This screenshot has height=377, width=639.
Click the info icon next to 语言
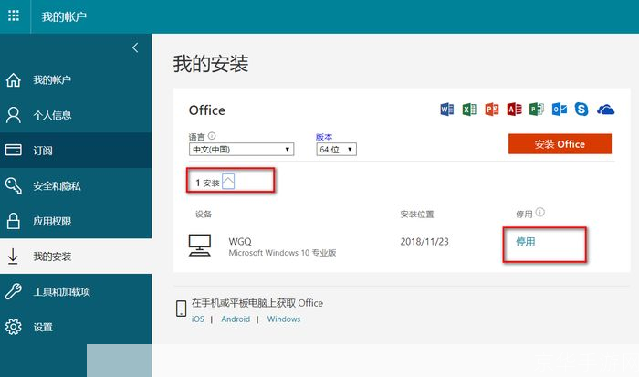point(212,136)
